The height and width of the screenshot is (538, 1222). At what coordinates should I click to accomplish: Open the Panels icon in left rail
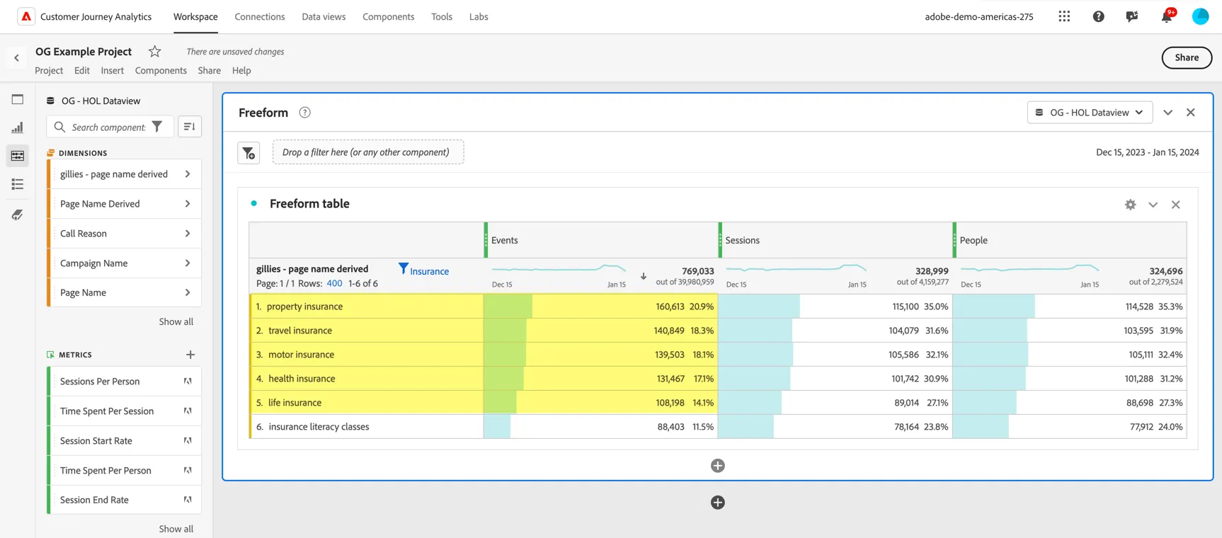(x=18, y=100)
